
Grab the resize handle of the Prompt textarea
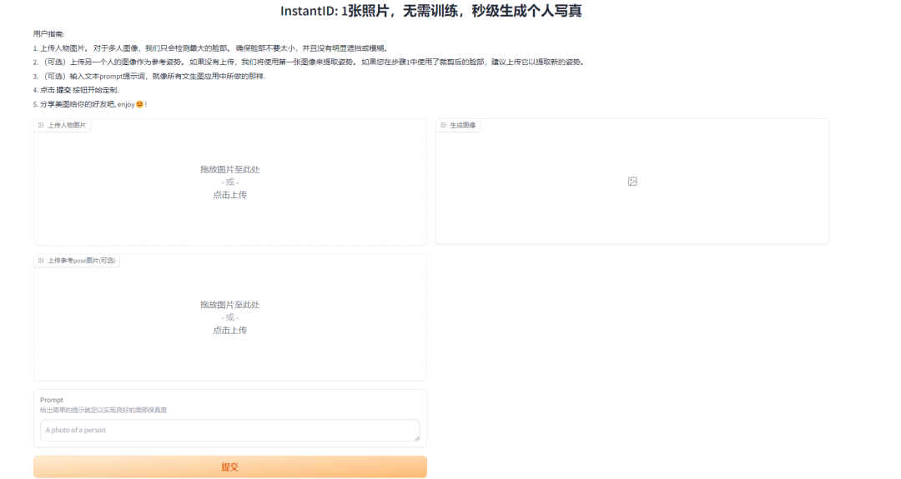415,437
